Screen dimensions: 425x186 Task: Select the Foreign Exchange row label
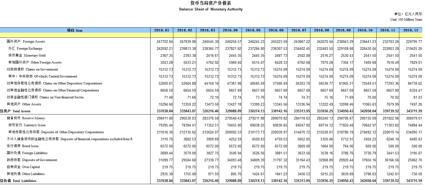tap(25, 49)
